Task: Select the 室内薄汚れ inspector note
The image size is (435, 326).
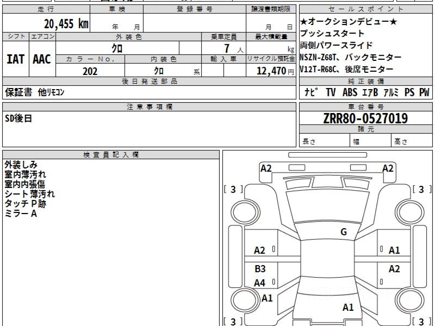Action: tap(25, 175)
